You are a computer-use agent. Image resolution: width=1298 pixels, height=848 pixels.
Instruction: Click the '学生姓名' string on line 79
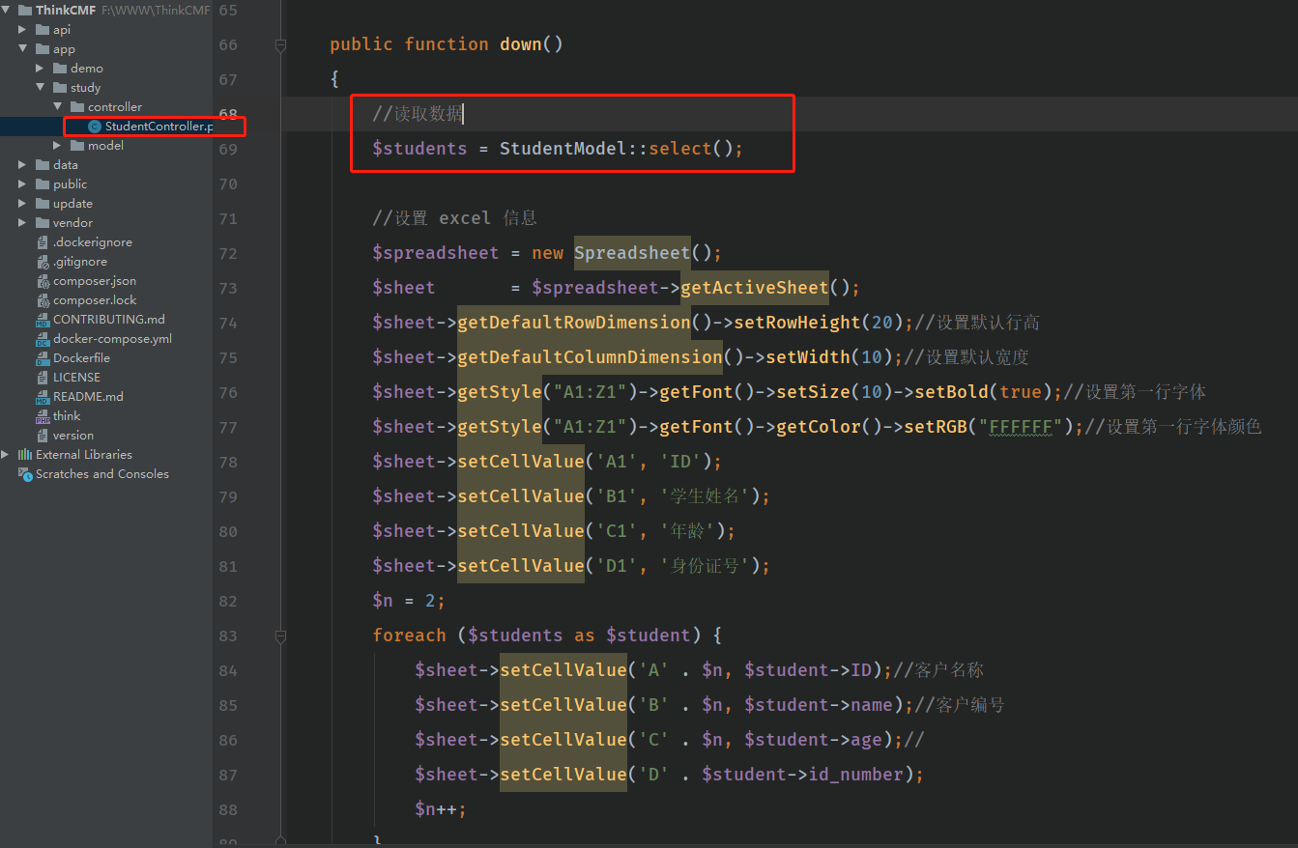coord(707,496)
